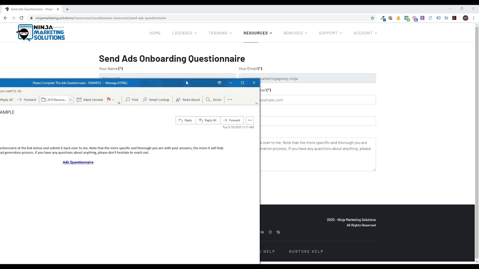Image resolution: width=479 pixels, height=269 pixels.
Task: Open Zoom in the Outlook ribbon
Action: point(214,100)
